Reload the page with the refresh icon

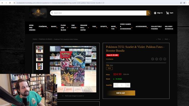[10, 3]
